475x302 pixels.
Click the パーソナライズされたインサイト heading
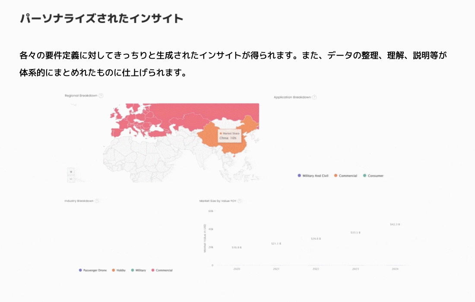tap(101, 19)
